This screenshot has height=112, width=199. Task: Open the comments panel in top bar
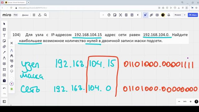click(157, 15)
